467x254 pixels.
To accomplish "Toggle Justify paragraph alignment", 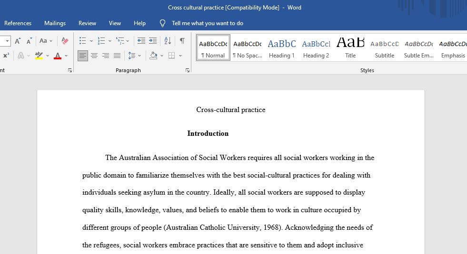I will point(117,56).
